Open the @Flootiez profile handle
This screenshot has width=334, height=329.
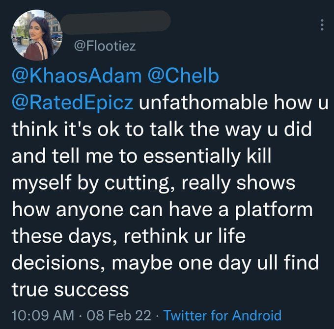tap(104, 47)
